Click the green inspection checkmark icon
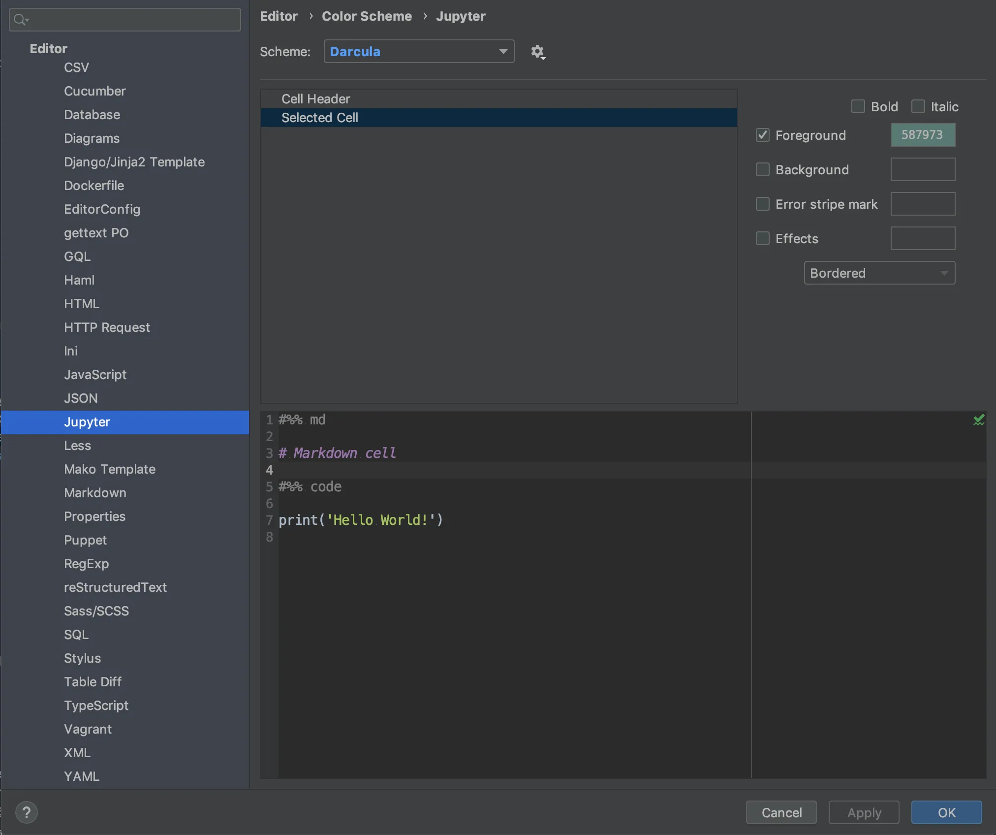This screenshot has height=835, width=996. [978, 419]
